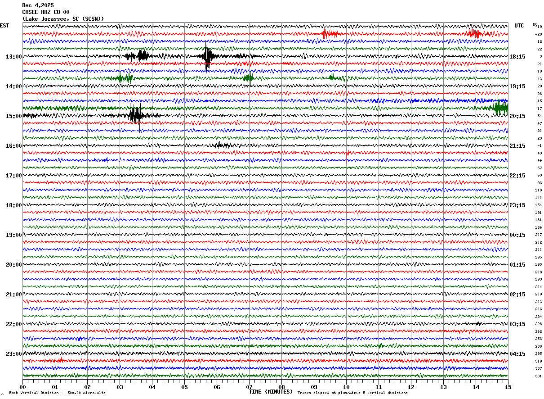
Task: Click red burst near minute 14 in second trace
Action: tap(474, 33)
